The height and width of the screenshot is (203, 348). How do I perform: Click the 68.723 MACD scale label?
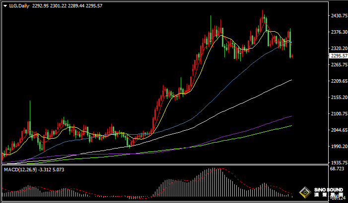(x=337, y=169)
